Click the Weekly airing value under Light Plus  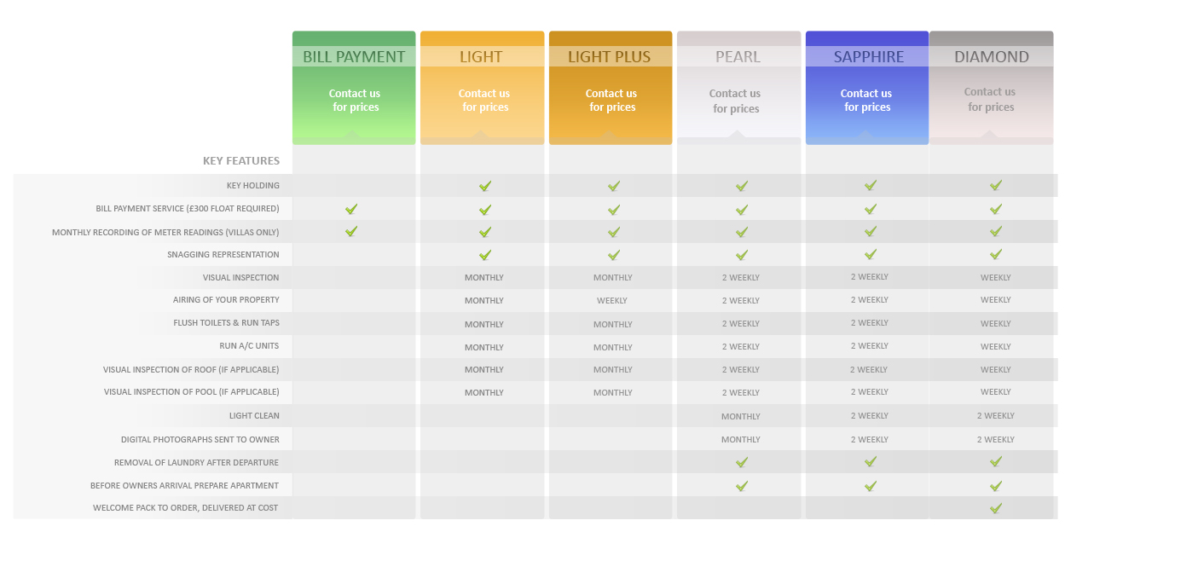tap(612, 301)
